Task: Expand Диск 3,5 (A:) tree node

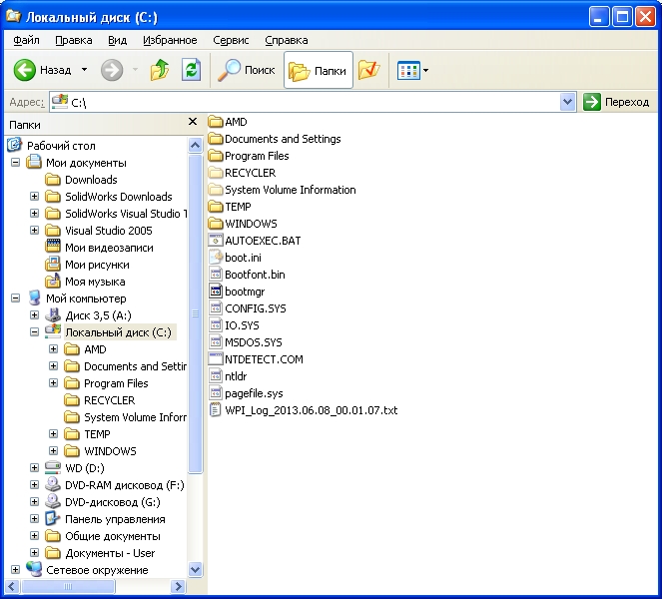Action: [35, 315]
